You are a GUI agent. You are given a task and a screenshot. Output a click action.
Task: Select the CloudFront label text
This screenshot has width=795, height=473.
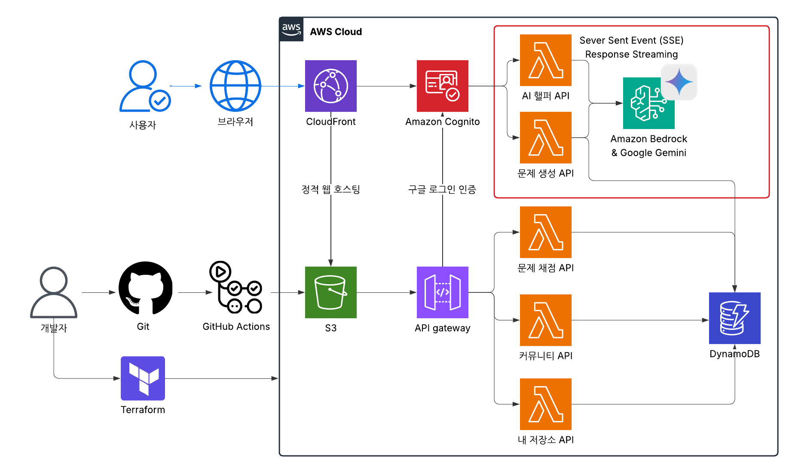tap(331, 122)
